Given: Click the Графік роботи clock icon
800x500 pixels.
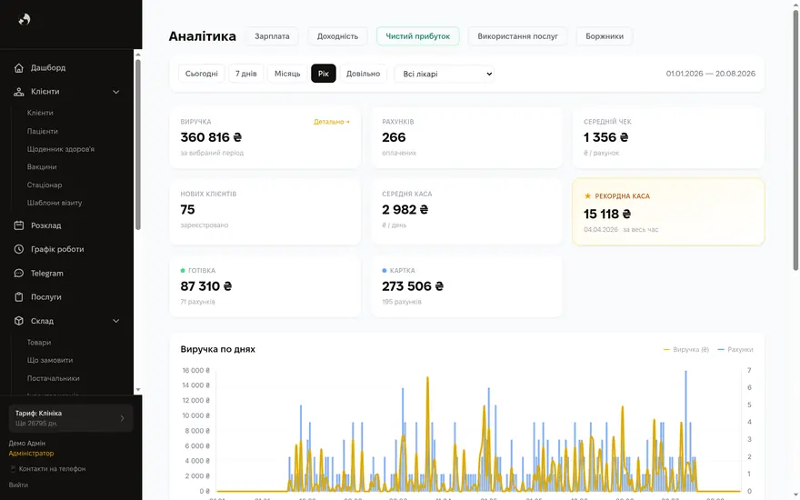Looking at the screenshot, I should (19, 249).
